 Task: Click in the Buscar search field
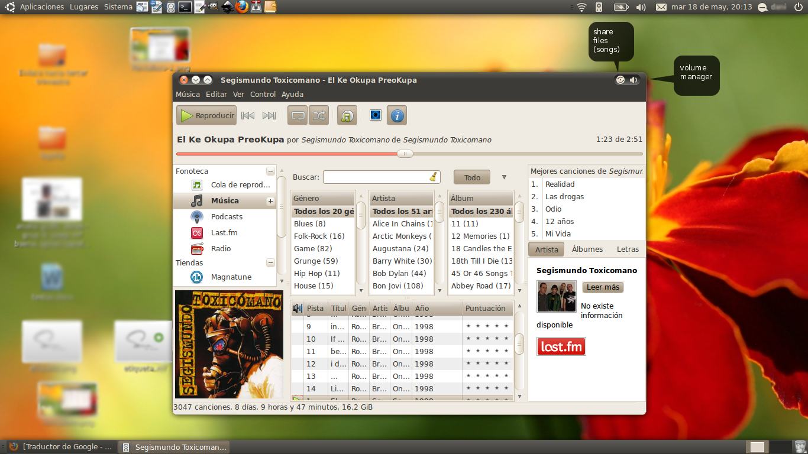click(x=381, y=177)
